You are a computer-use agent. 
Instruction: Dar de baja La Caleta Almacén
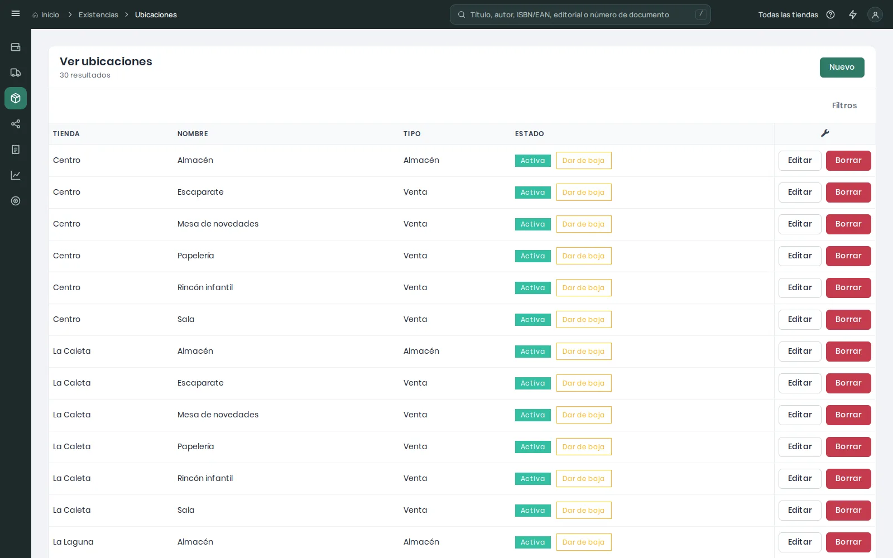(584, 352)
